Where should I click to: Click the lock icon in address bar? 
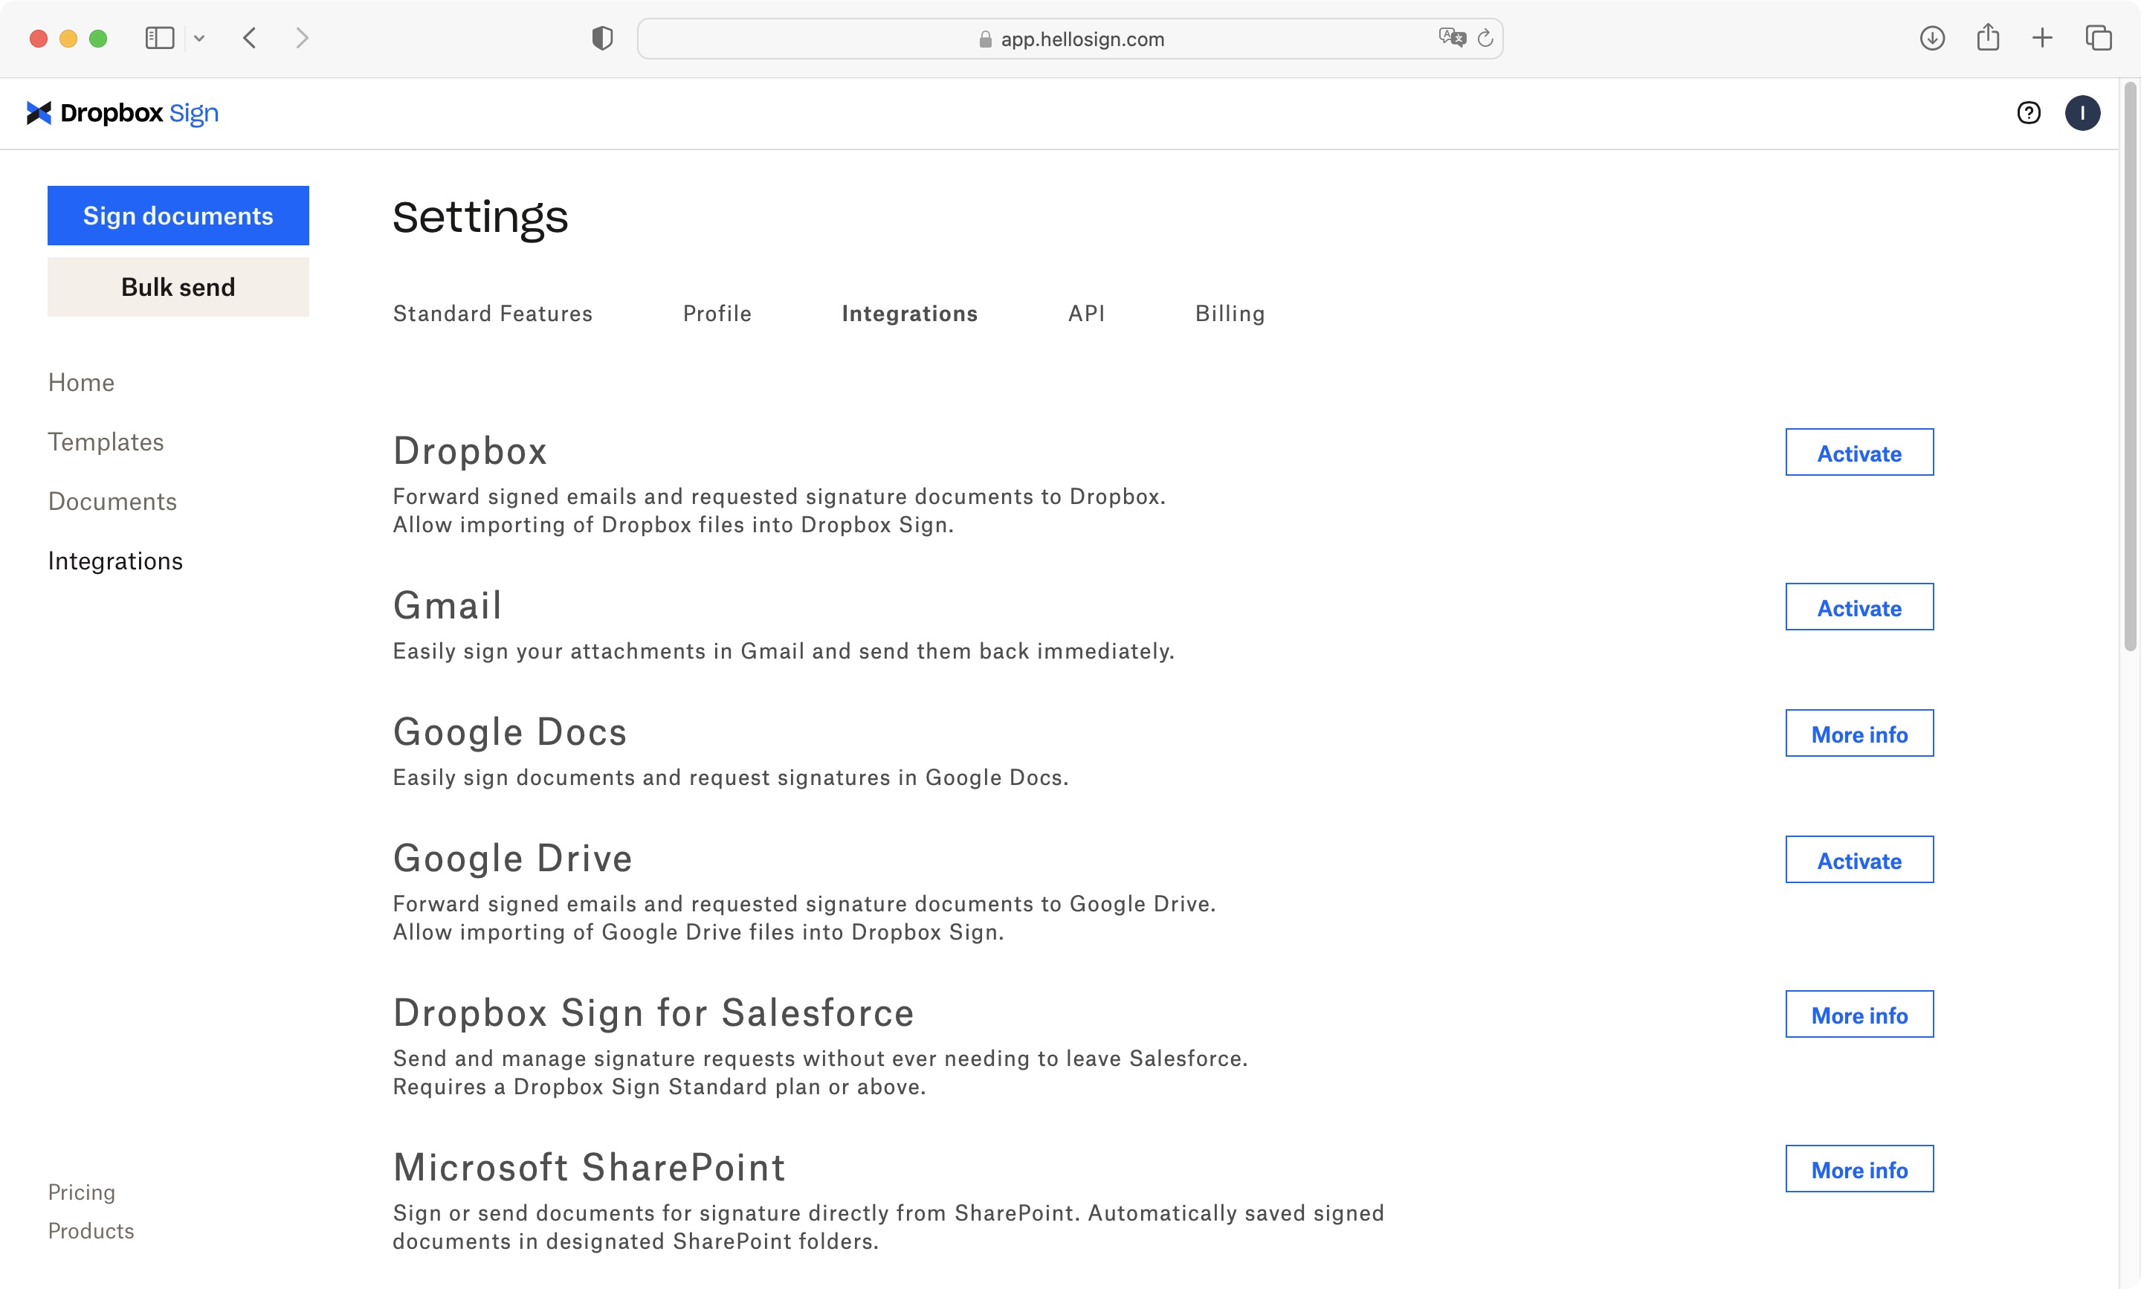tap(985, 39)
